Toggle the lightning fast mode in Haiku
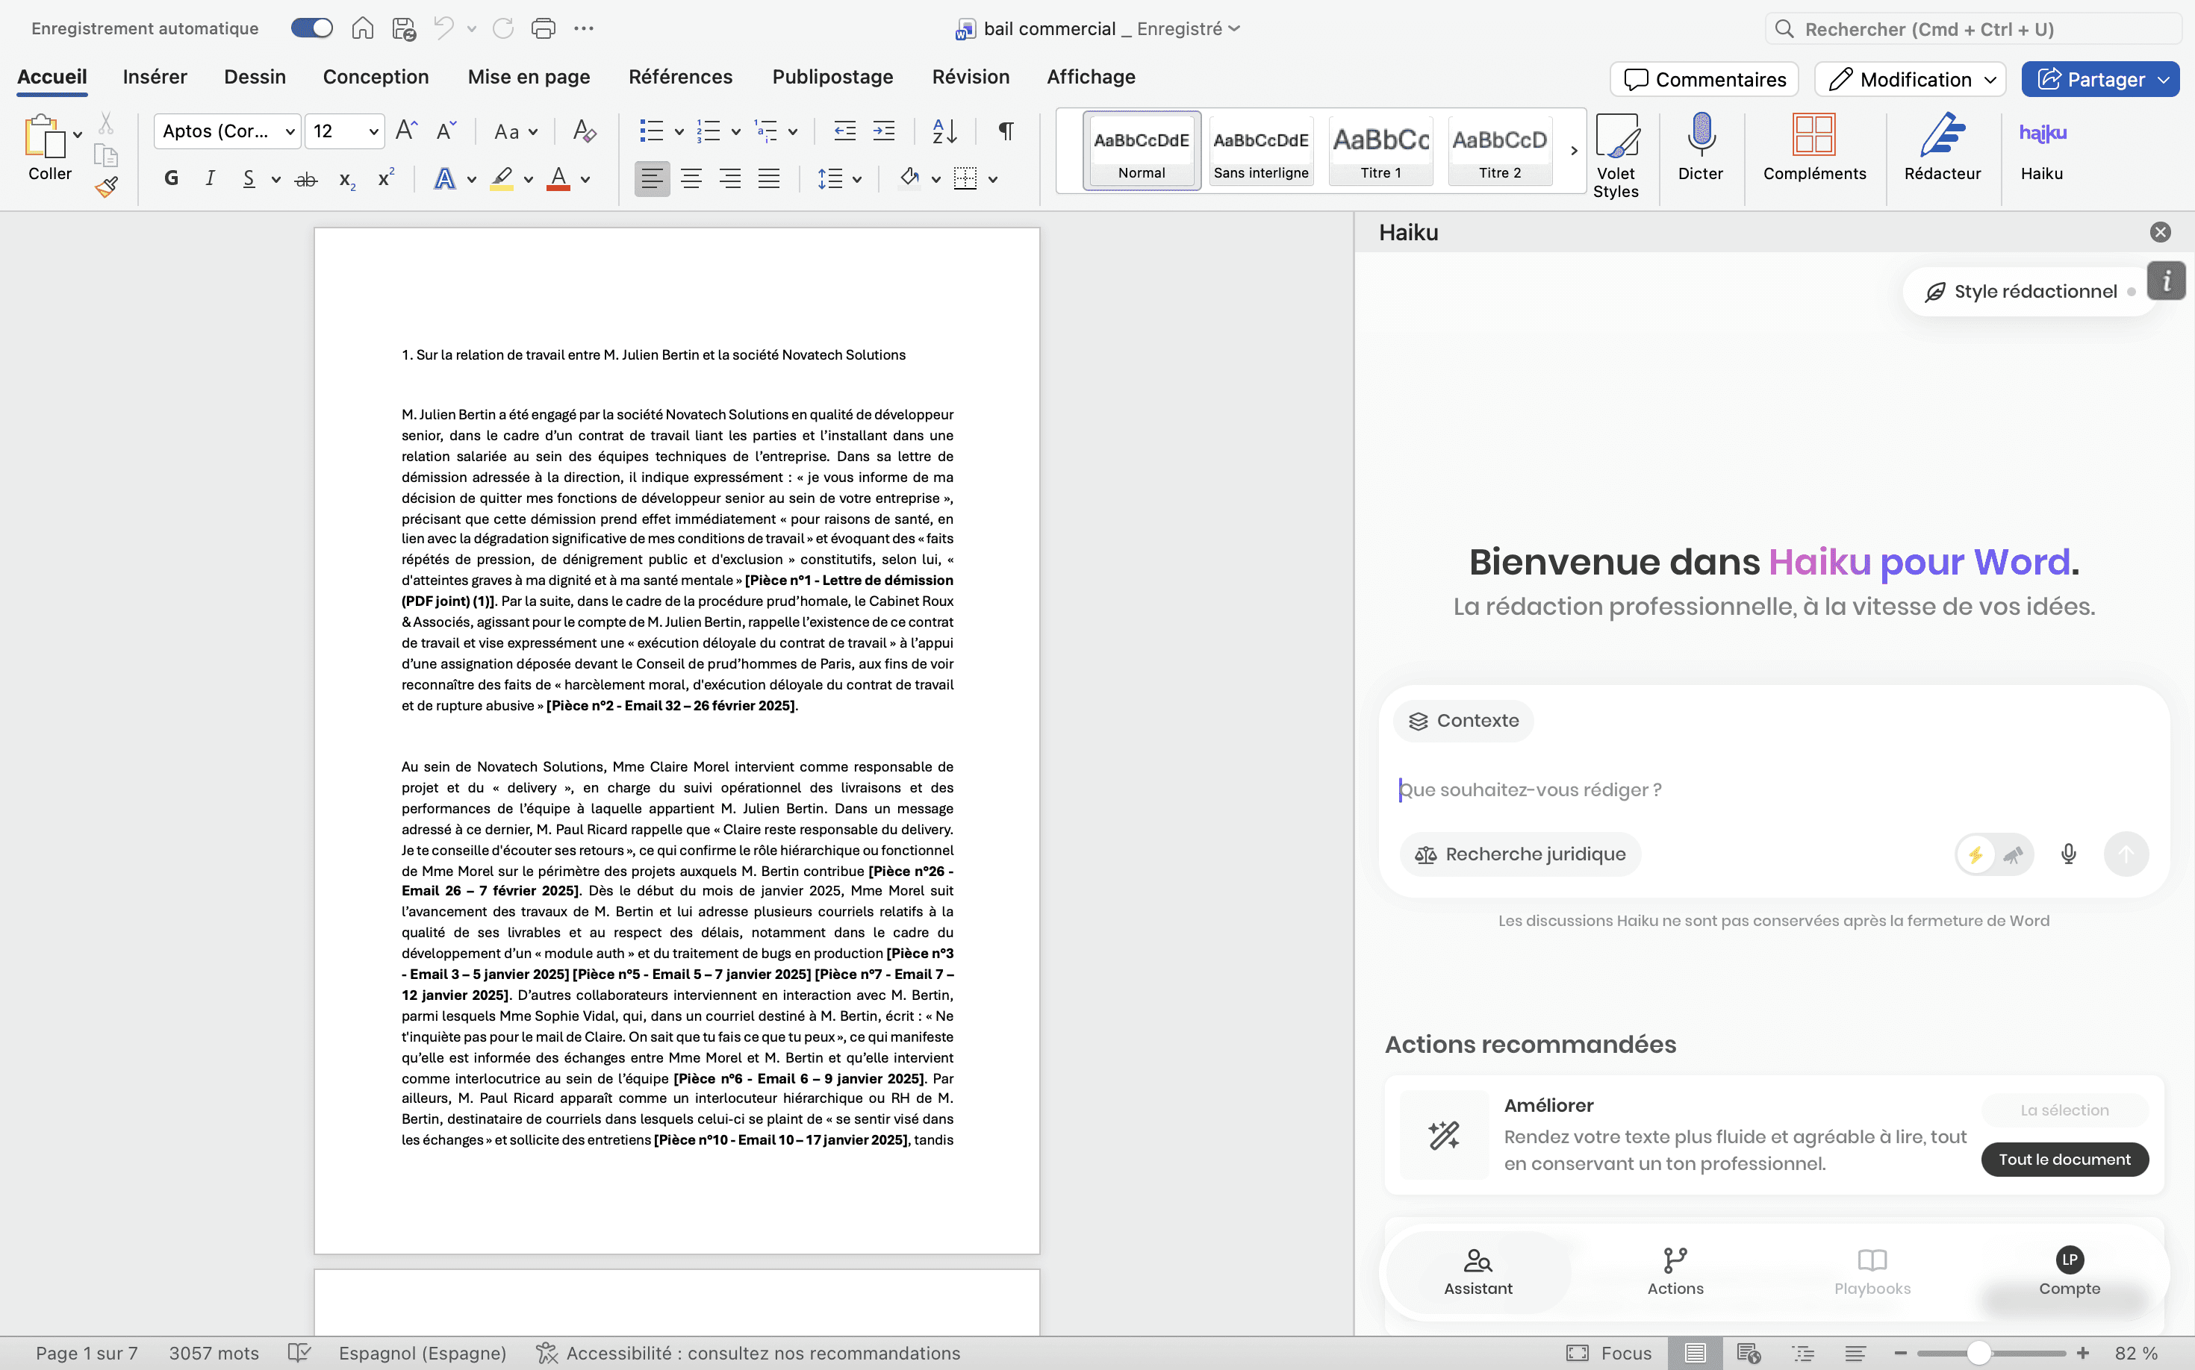Viewport: 2195px width, 1370px height. (1975, 854)
